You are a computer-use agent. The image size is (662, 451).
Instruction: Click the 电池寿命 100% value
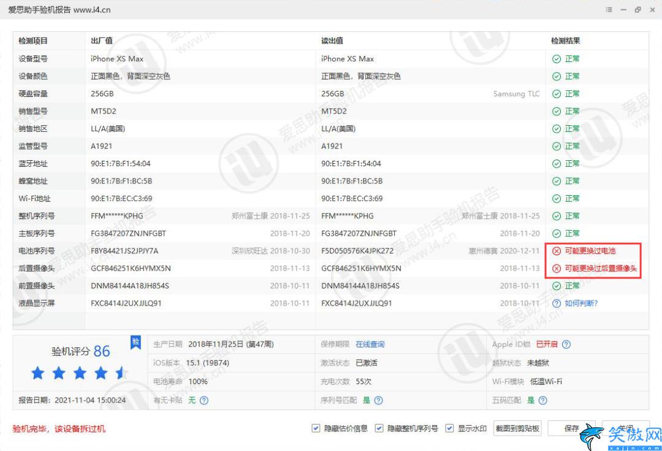tap(198, 382)
